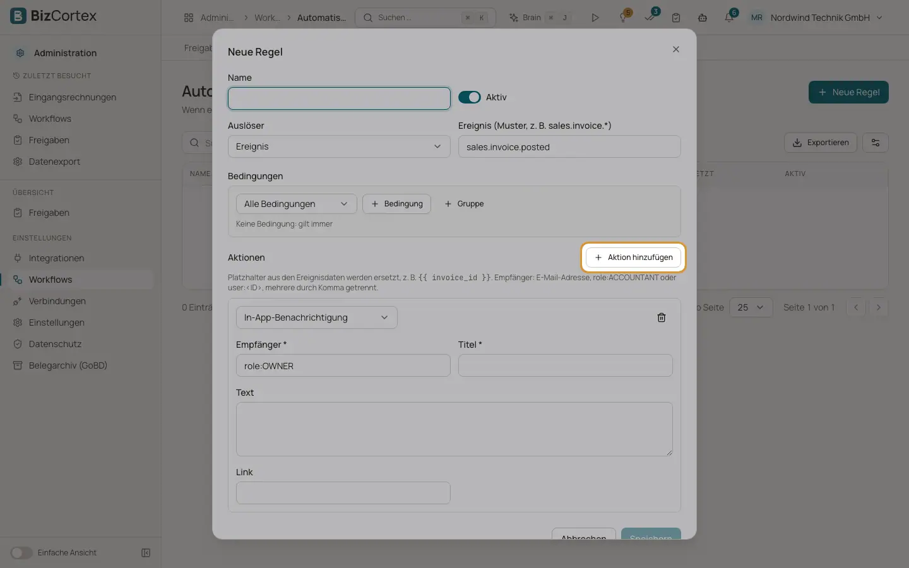Open Verbindungen in sidebar
The width and height of the screenshot is (909, 568).
[x=57, y=301]
